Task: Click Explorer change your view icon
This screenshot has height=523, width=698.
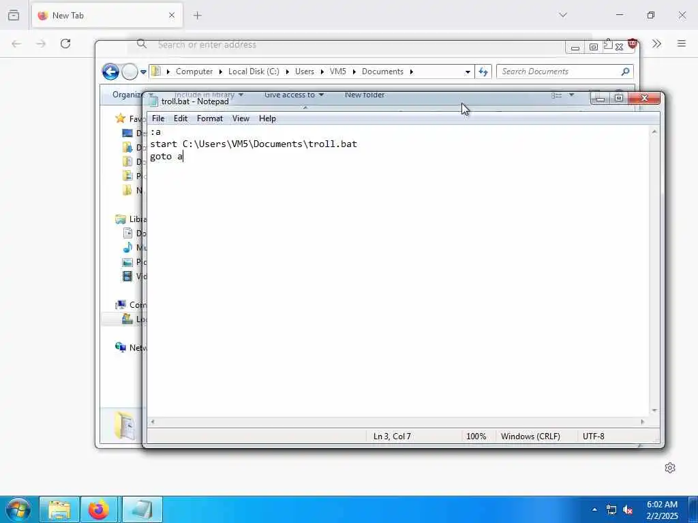Action: click(556, 95)
